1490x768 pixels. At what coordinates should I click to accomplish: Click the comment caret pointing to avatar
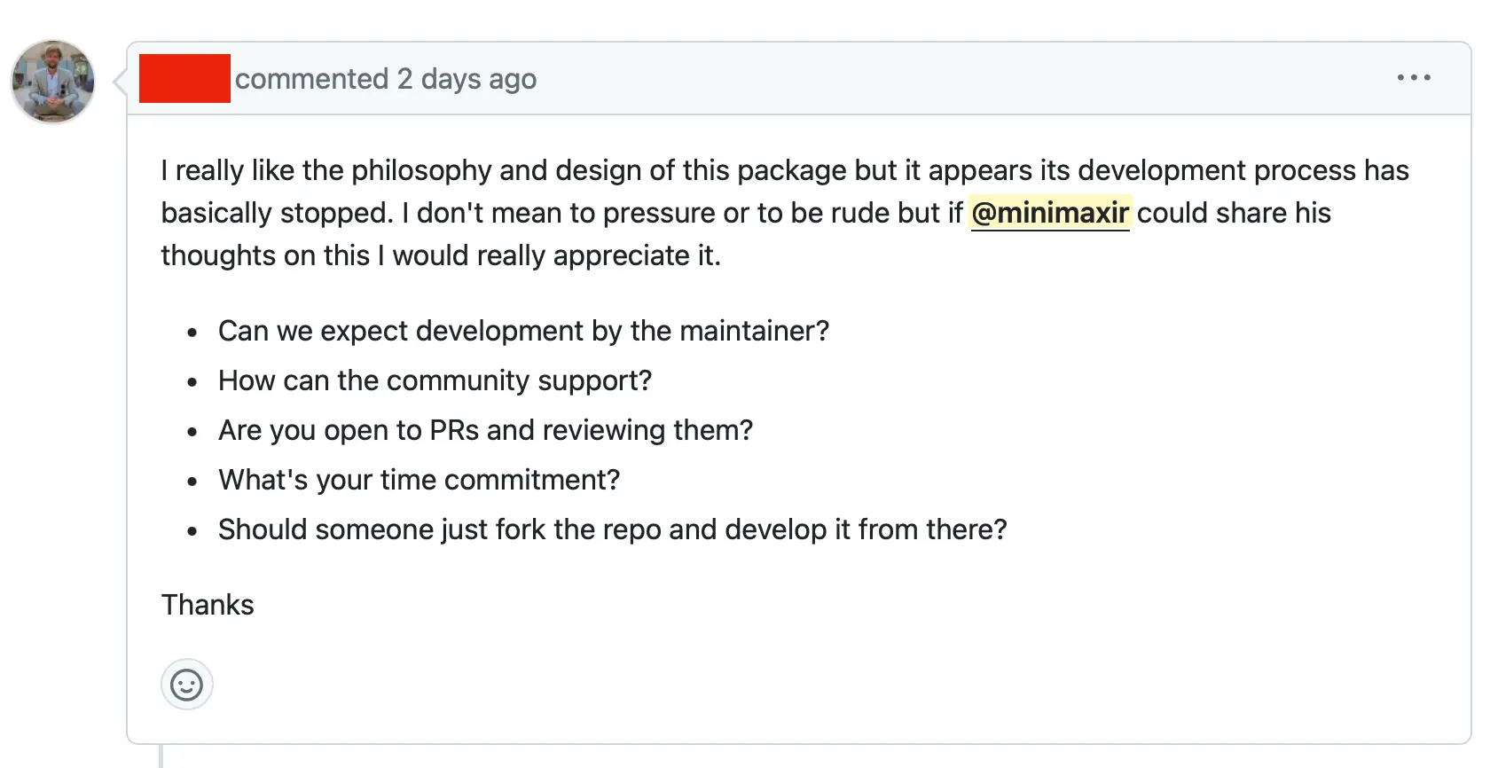pos(120,82)
